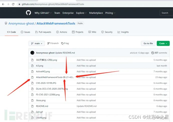Click '23 days ago' timestamp text
The width and height of the screenshot is (173, 122).
pyautogui.click(x=161, y=77)
